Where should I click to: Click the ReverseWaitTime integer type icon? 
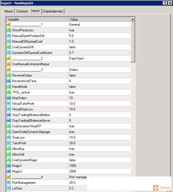pos(9,81)
